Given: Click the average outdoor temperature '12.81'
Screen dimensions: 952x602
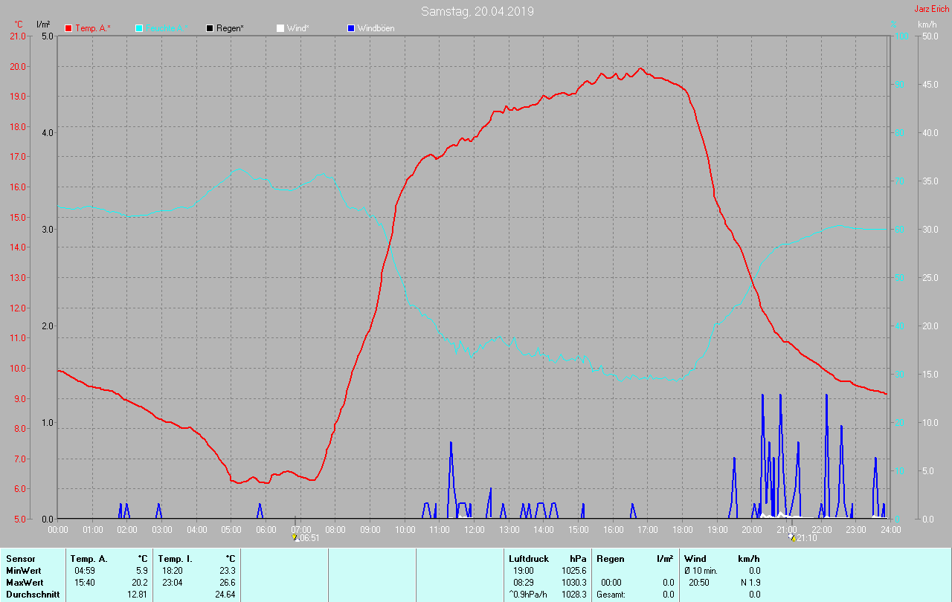Looking at the screenshot, I should coord(138,594).
